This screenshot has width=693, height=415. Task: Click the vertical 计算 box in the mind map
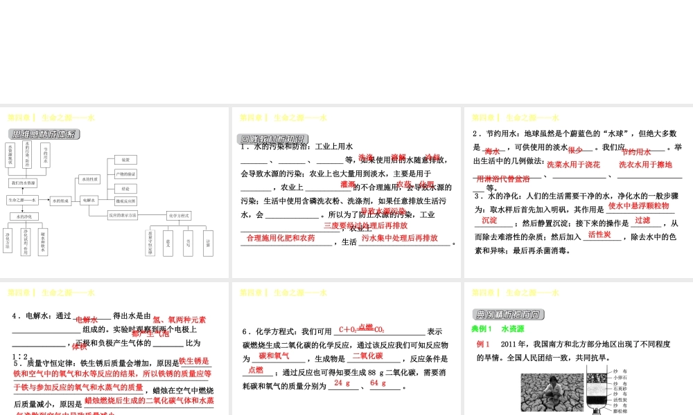tap(208, 243)
